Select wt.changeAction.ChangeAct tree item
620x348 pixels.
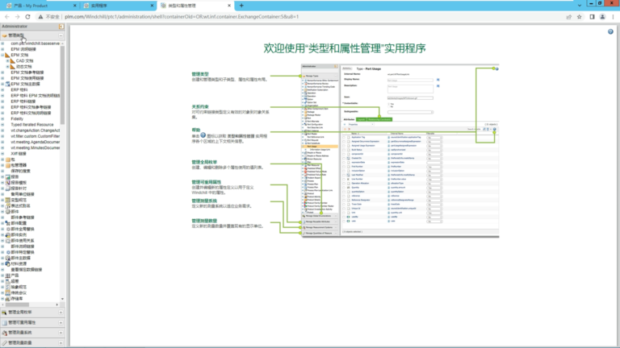(x=36, y=130)
